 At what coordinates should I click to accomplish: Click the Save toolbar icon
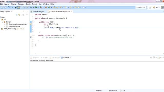[2, 7]
